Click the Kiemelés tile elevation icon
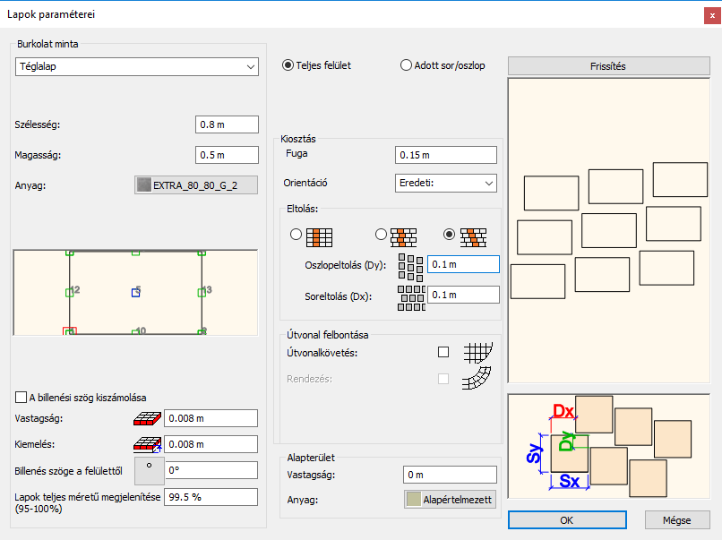 tap(147, 444)
